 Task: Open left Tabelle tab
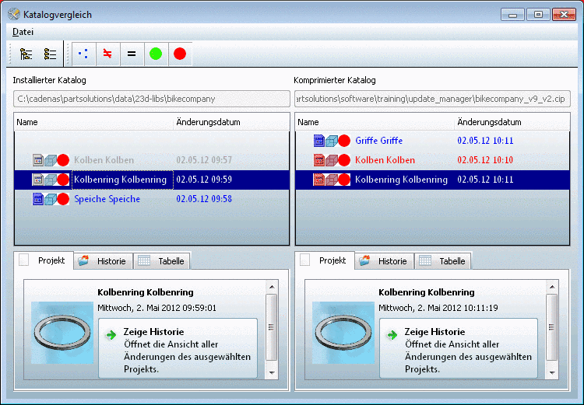pos(162,261)
